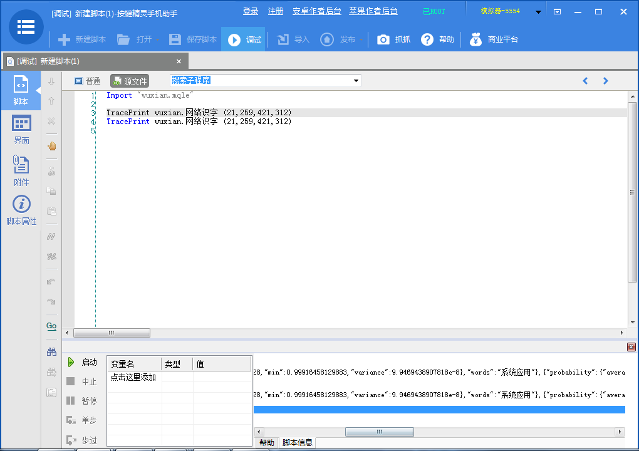Click the binoculars find icon
The width and height of the screenshot is (639, 451).
[x=51, y=351]
